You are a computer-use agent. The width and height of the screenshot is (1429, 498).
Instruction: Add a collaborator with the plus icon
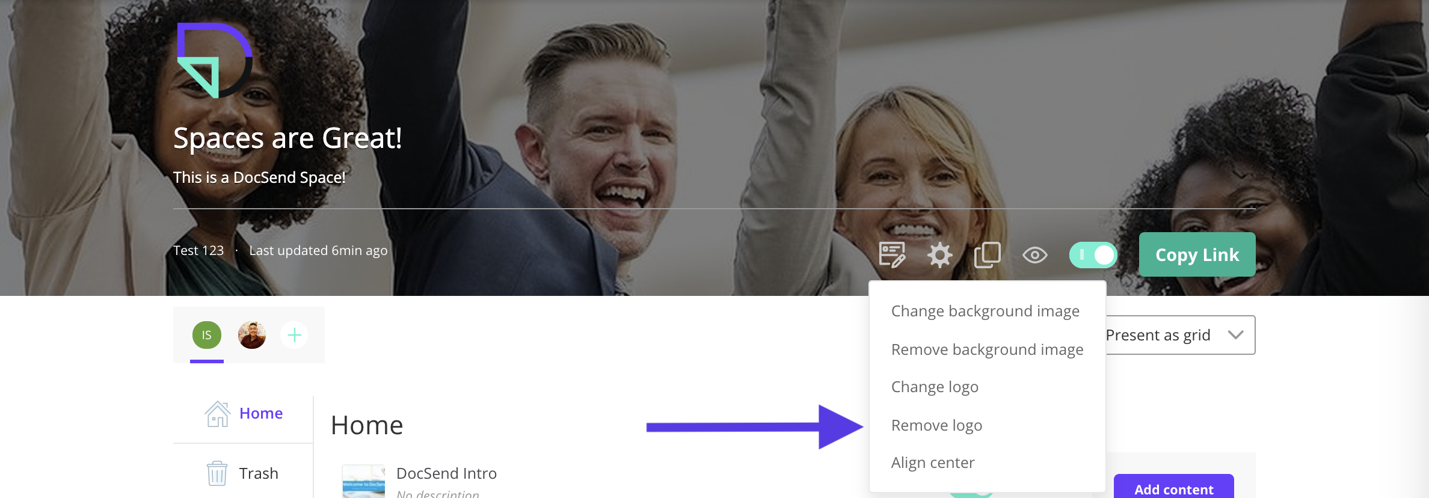point(294,335)
